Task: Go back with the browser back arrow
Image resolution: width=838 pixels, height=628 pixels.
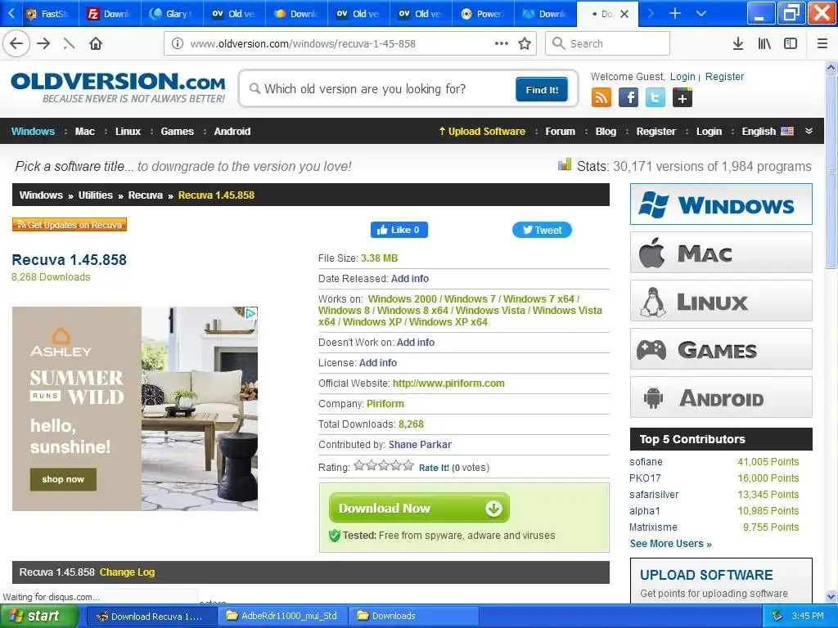Action: (x=16, y=44)
